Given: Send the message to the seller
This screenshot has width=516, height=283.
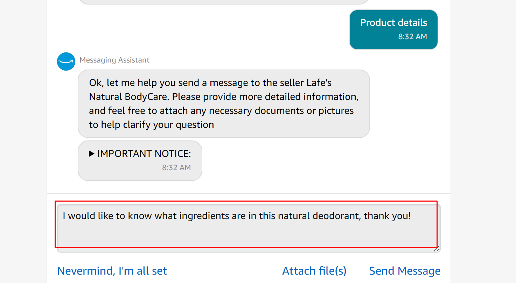Looking at the screenshot, I should point(405,271).
